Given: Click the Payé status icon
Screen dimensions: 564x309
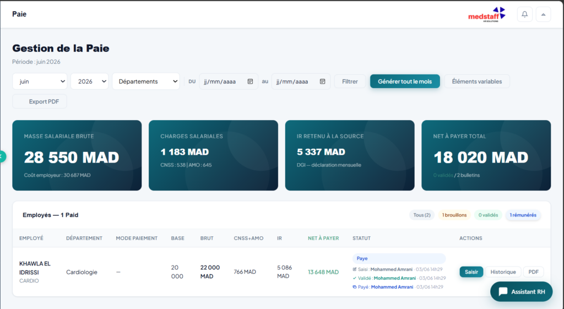Looking at the screenshot, I should point(355,287).
